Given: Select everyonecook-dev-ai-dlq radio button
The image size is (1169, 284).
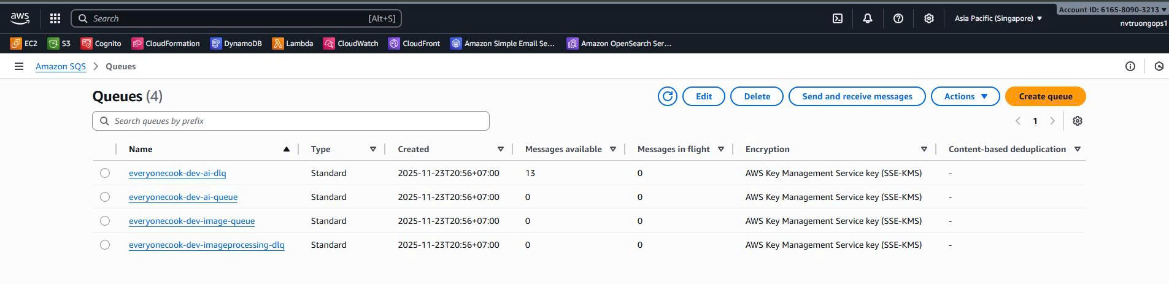Looking at the screenshot, I should coord(105,173).
